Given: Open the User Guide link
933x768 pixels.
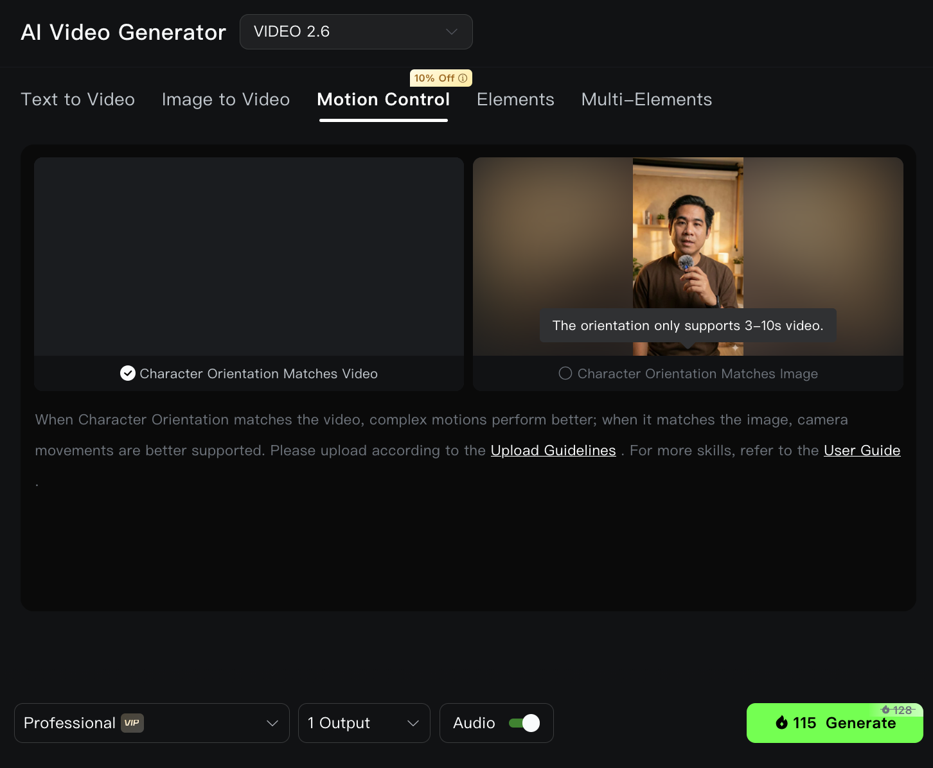Looking at the screenshot, I should point(862,450).
